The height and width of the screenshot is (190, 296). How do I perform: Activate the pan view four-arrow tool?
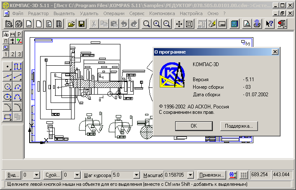[x=179, y=24]
